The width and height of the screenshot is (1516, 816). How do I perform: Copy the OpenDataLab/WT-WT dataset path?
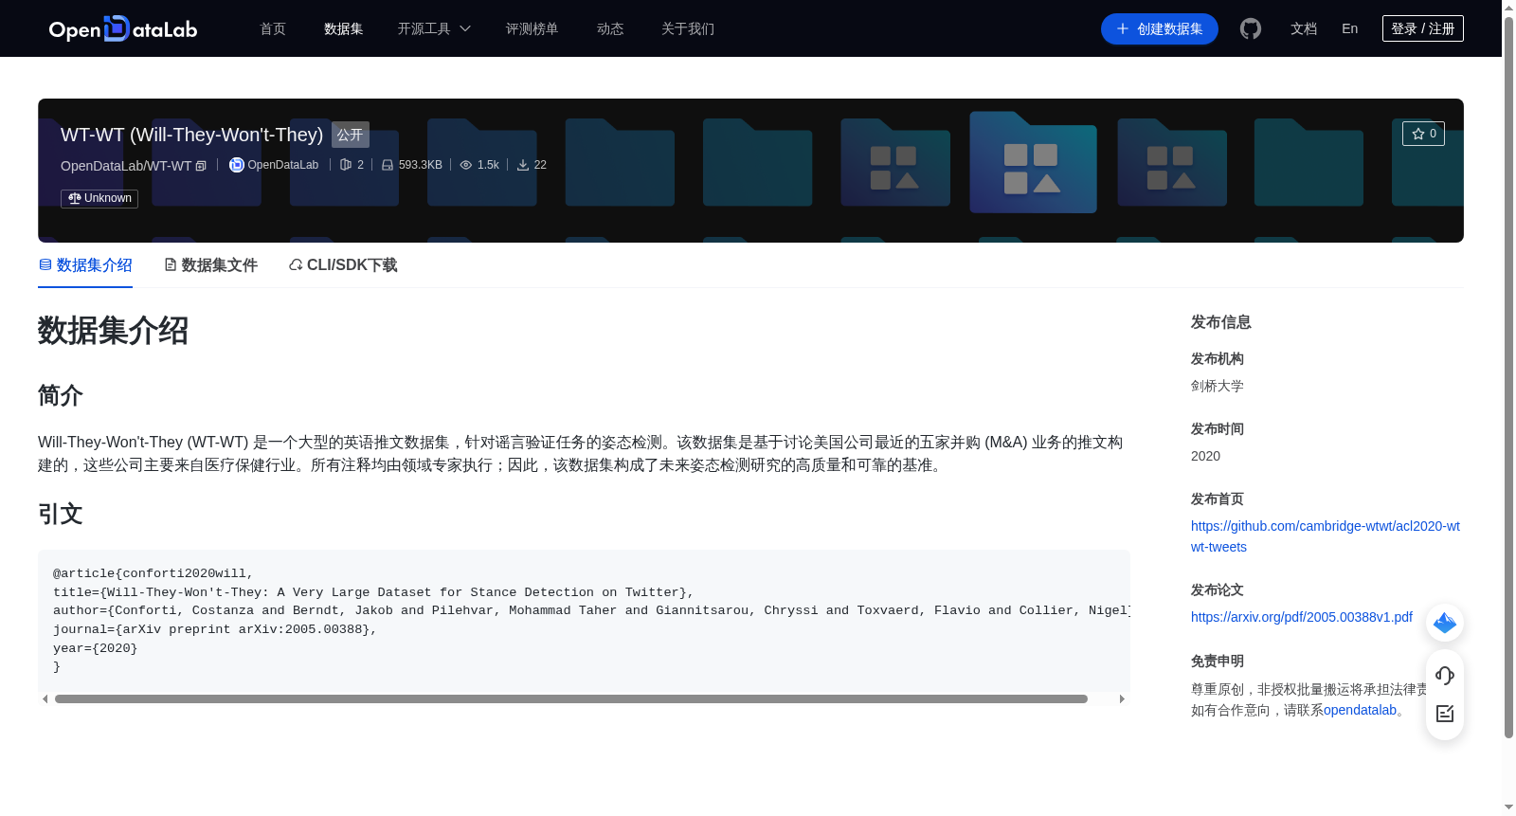[x=201, y=166]
